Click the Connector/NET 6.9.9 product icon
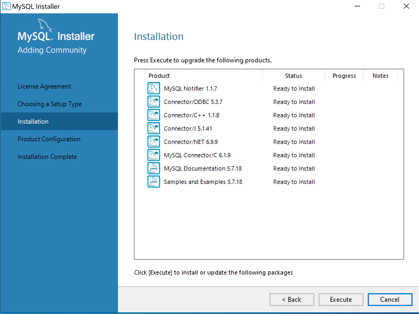Viewport: 419px width, 314px height. (x=154, y=142)
